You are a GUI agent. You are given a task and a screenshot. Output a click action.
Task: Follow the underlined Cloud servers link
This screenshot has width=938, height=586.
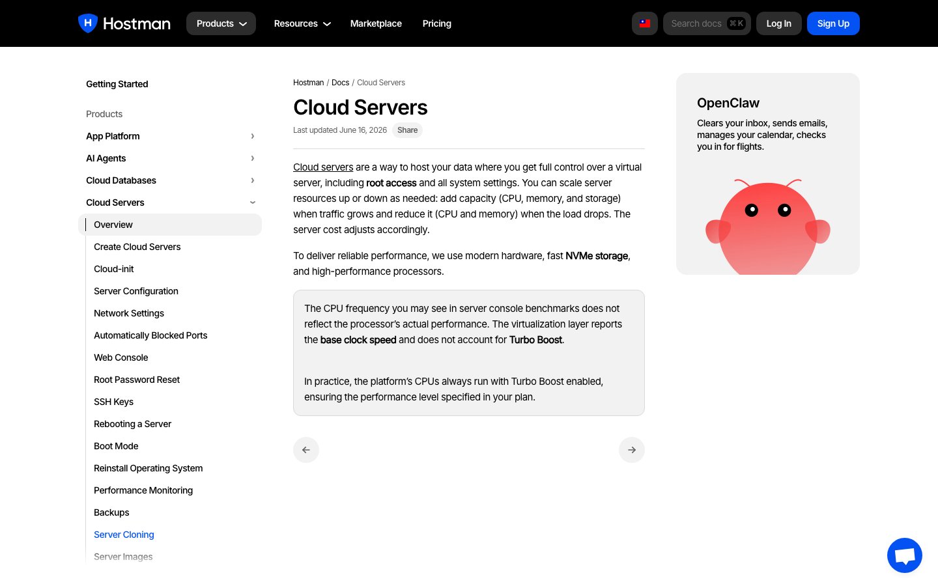click(323, 167)
